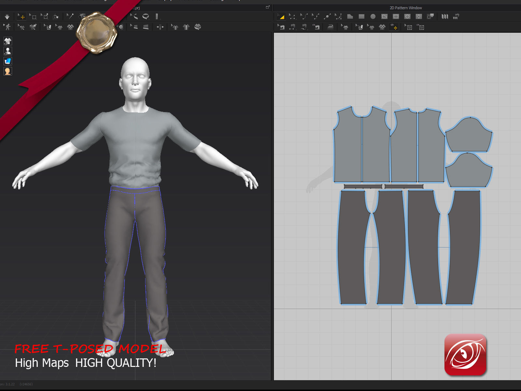The height and width of the screenshot is (391, 521).
Task: Click the striped shirt icon in 3D toolbar
Action: click(186, 27)
